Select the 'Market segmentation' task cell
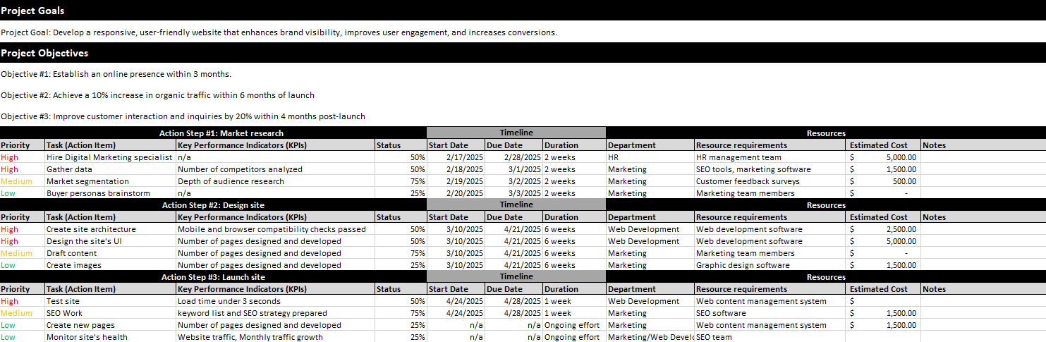The height and width of the screenshot is (342, 1046). [x=110, y=181]
